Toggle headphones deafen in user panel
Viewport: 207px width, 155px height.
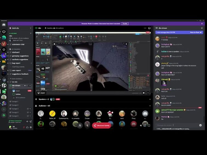click(x=27, y=127)
